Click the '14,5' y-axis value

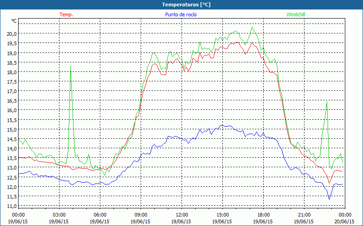12,139
